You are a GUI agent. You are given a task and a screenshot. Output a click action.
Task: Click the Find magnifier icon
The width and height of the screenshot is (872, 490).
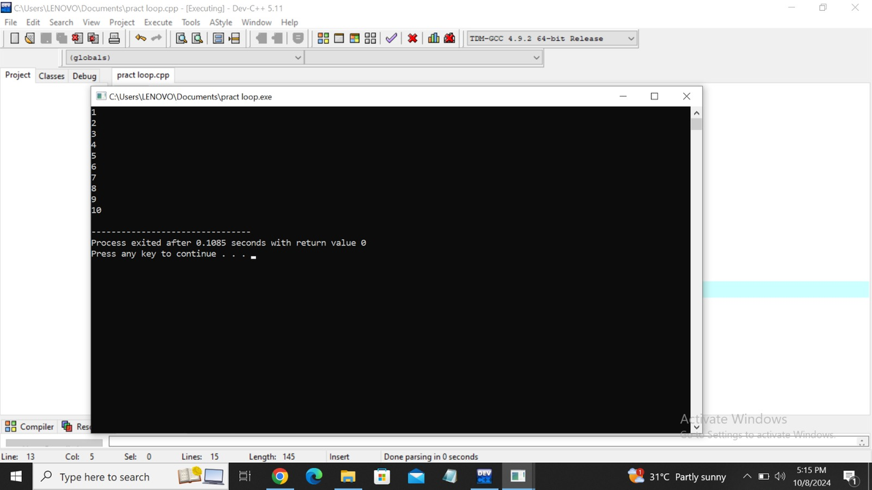(181, 38)
